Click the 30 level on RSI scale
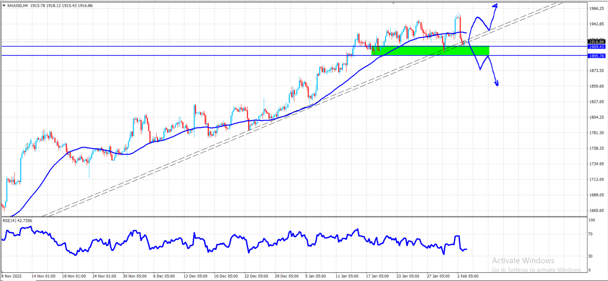The image size is (608, 281). (591, 256)
